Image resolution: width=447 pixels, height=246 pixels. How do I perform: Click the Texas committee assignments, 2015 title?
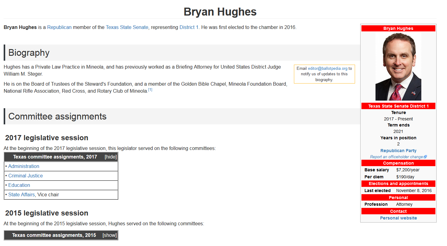tap(54, 235)
